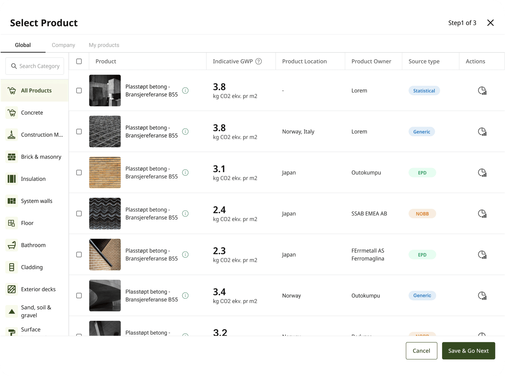Click the EPD badge in the FErrmetall AS row
505x376 pixels.
point(422,255)
